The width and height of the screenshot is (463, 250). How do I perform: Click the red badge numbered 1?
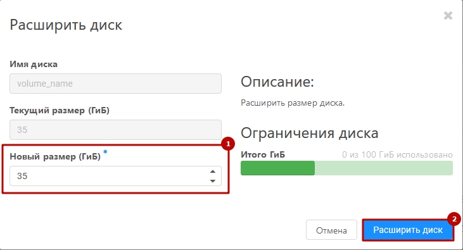[227, 144]
